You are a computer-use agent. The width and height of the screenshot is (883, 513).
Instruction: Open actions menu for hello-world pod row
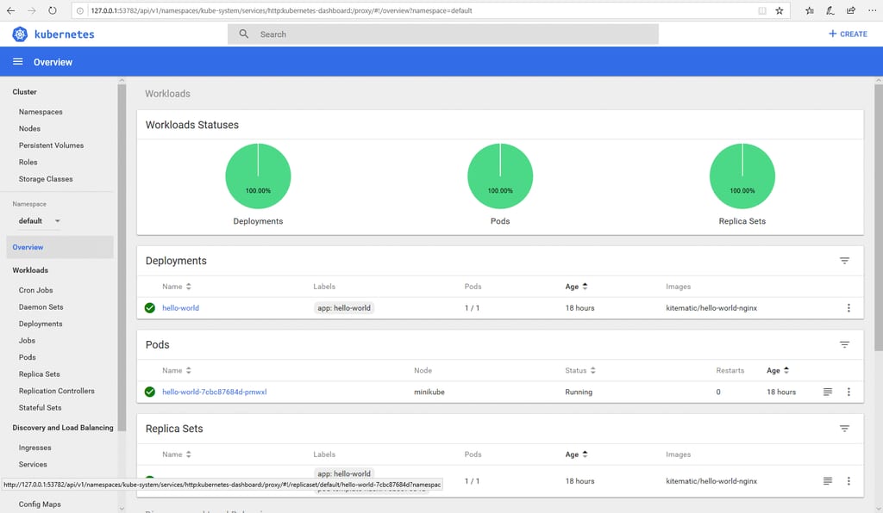coord(849,392)
